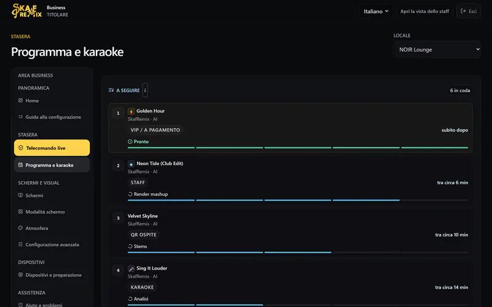Click the 6 in coda badge
The image size is (492, 307).
[460, 90]
